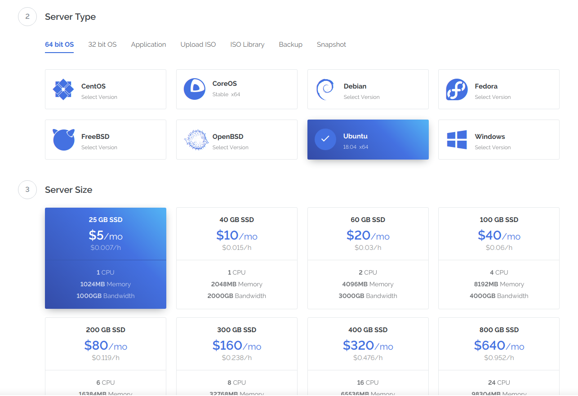Pick the 100 GB SSD $40/mo plan

click(498, 258)
